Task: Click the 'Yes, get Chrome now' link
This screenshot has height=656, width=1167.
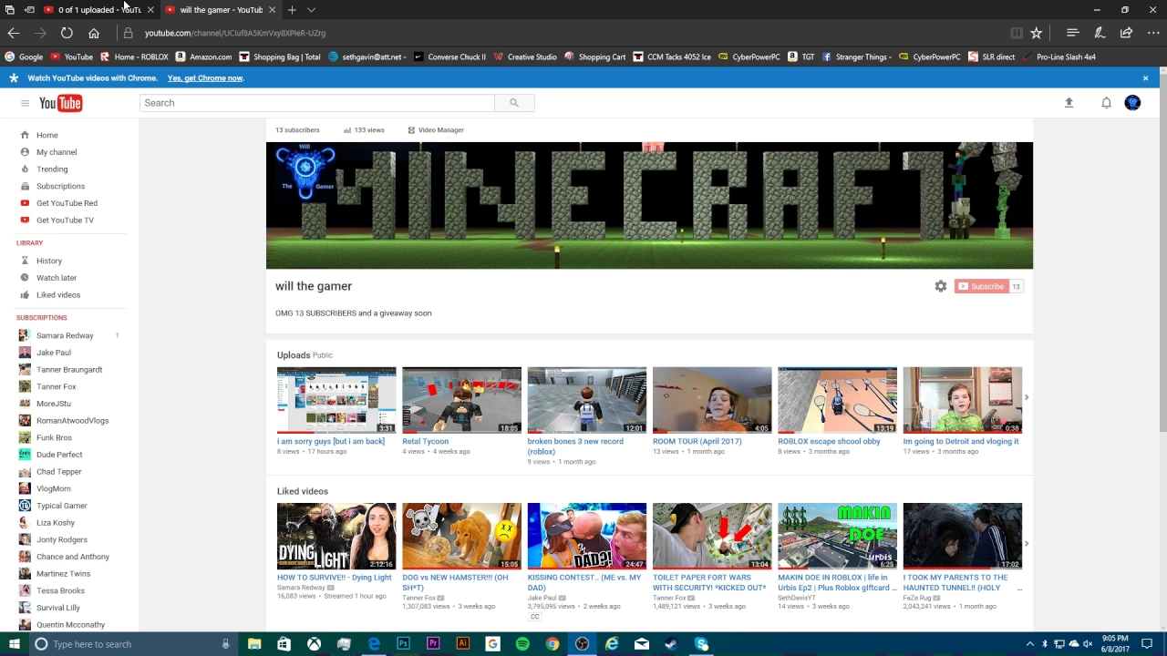Action: click(205, 78)
